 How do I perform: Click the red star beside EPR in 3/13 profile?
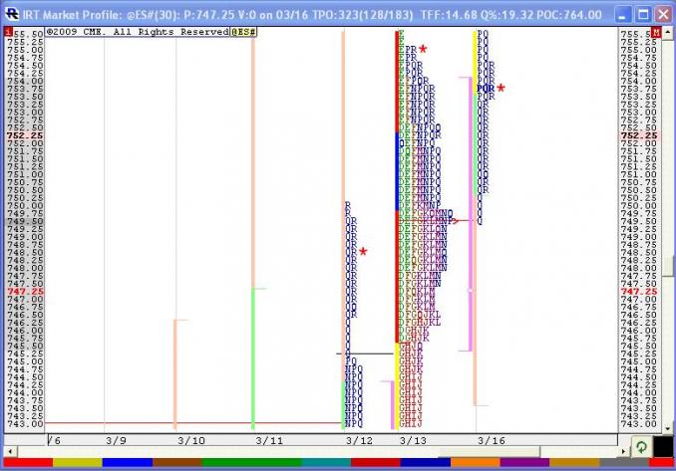423,49
